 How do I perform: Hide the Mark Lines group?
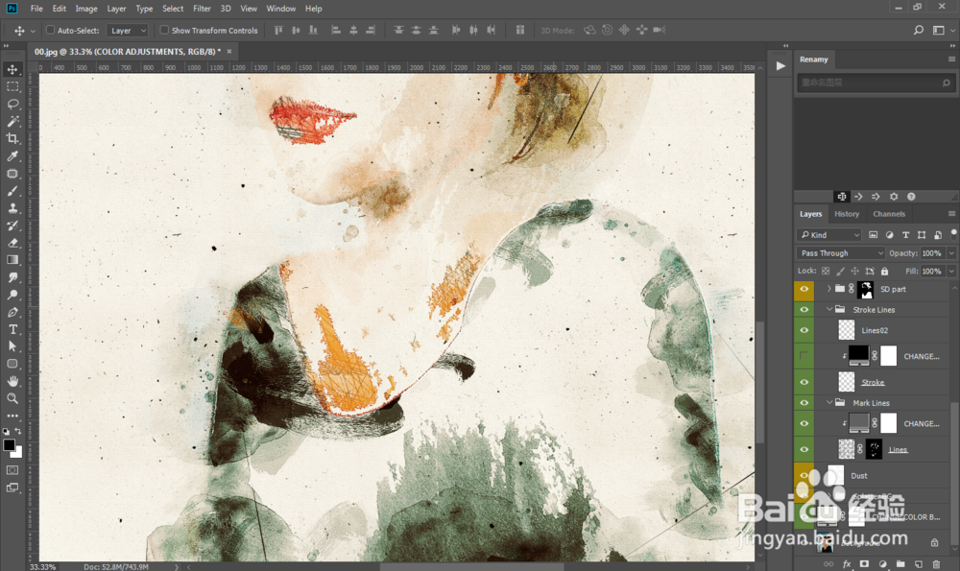point(804,403)
